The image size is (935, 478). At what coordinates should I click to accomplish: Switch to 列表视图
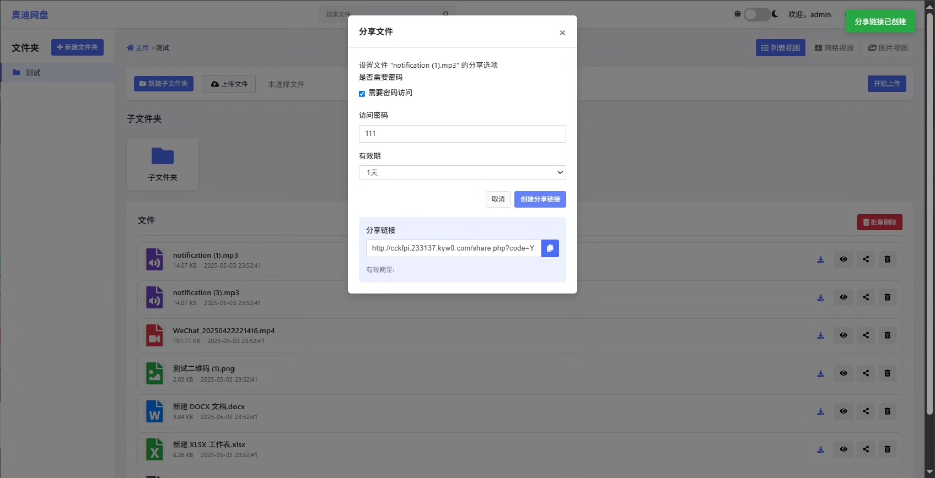[780, 48]
